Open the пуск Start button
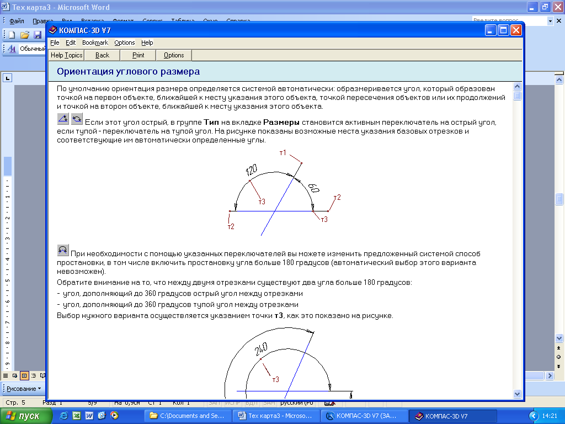565x424 pixels. 26,416
